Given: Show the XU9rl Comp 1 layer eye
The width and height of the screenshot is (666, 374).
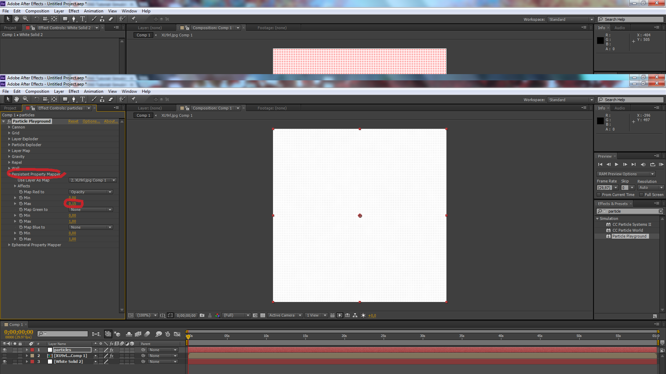Looking at the screenshot, I should point(5,356).
